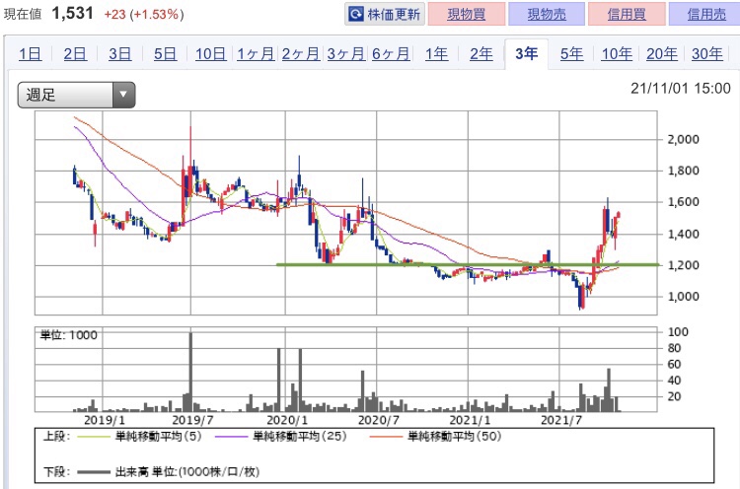Viewport: 740px width, 489px height.
Task: Click the 現物買 button
Action: tap(467, 14)
